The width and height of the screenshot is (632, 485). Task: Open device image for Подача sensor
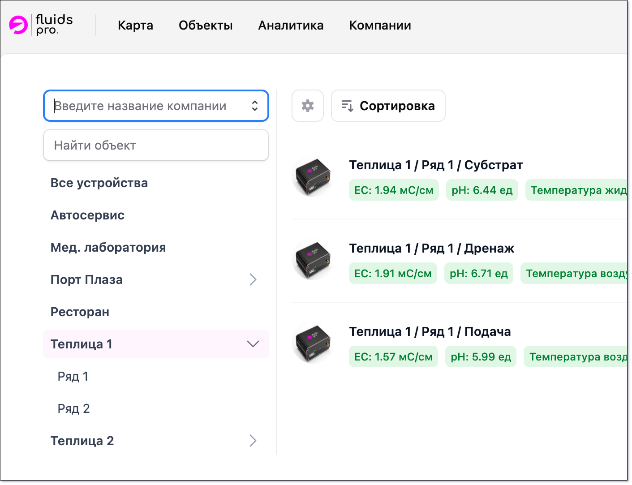(x=312, y=344)
